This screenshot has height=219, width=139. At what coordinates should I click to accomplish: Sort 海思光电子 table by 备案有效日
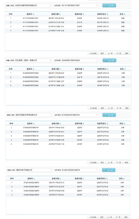pos(102,179)
